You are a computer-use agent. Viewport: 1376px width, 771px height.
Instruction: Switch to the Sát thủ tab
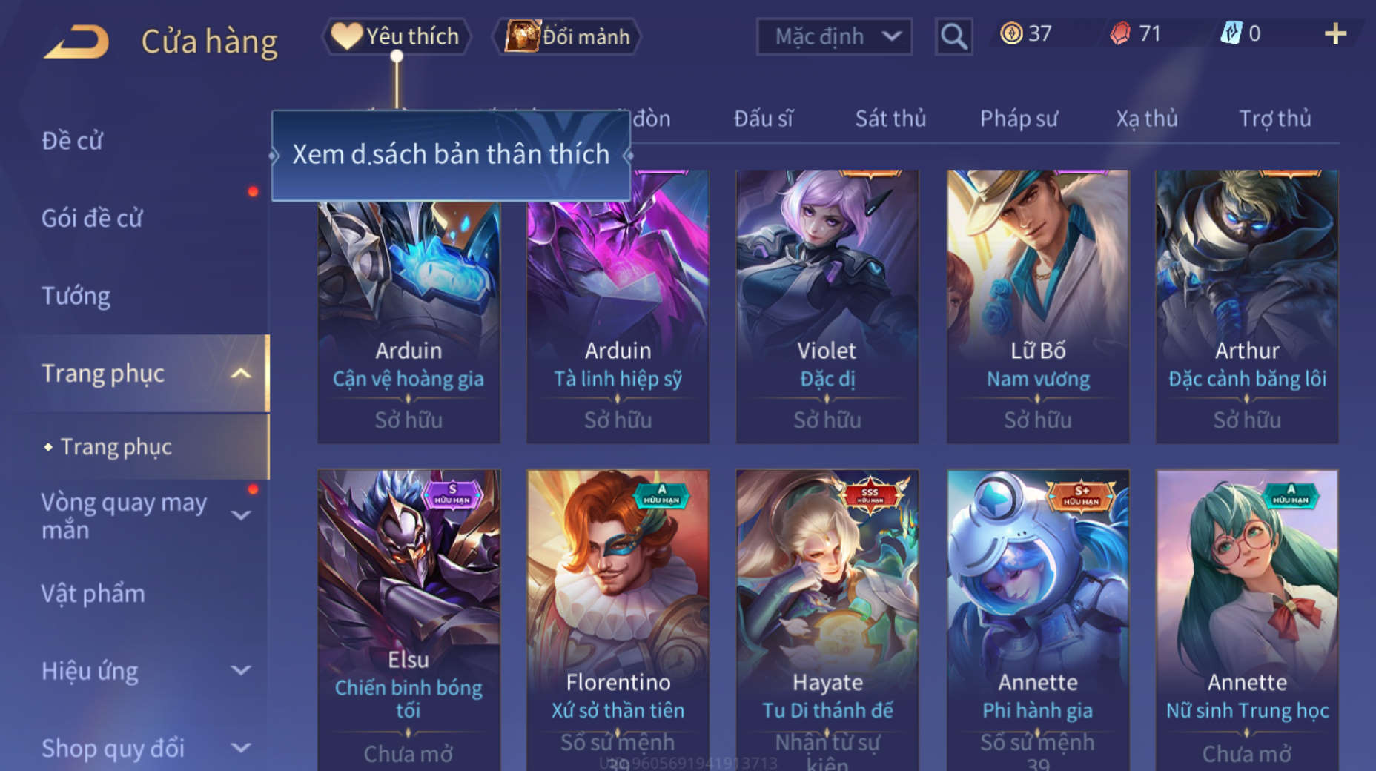(x=890, y=119)
